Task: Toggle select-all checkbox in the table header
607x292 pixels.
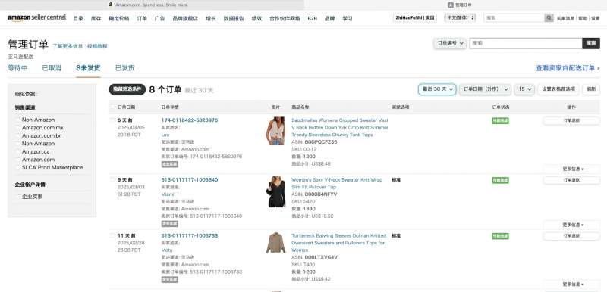Action: (x=112, y=107)
